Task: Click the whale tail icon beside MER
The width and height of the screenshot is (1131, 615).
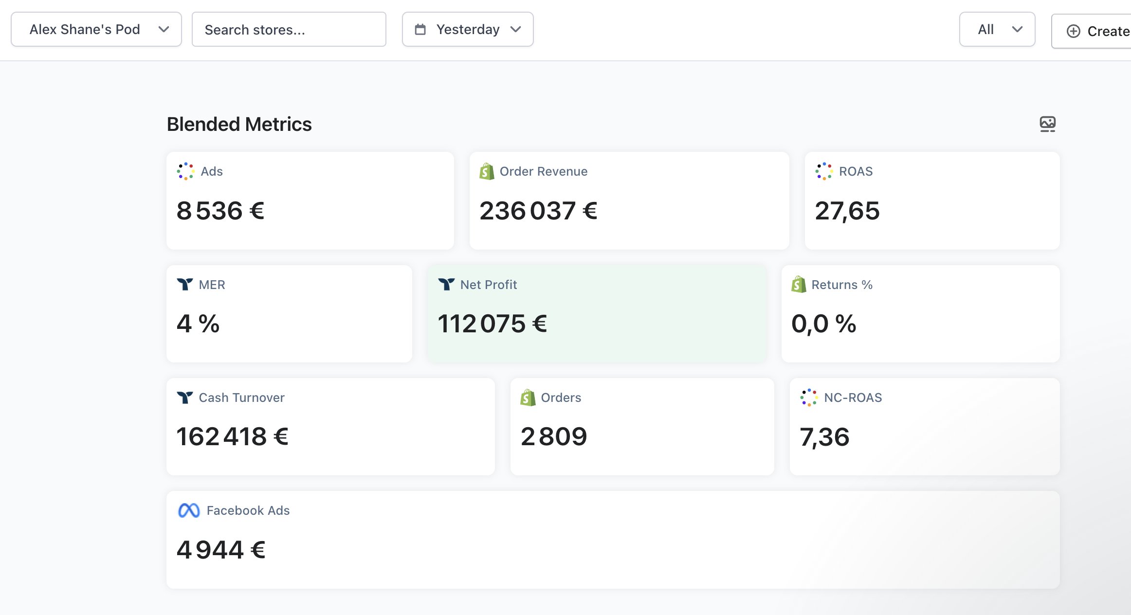Action: click(184, 284)
